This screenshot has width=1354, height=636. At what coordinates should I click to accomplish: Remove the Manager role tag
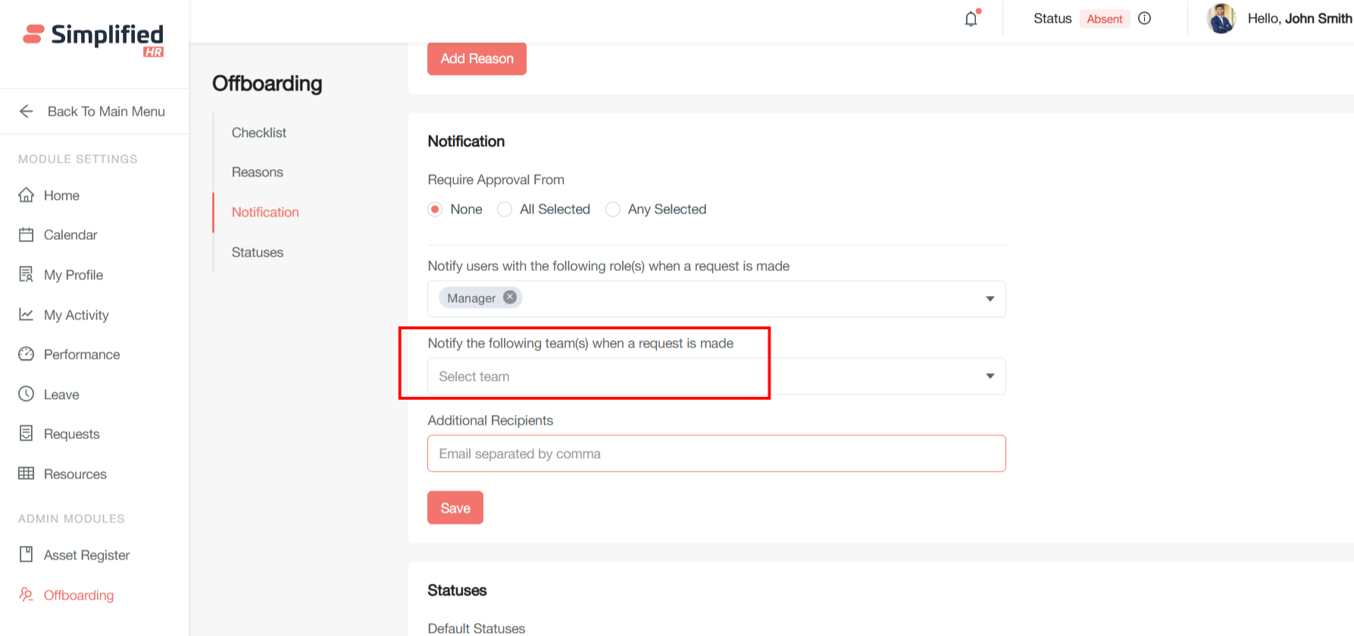tap(510, 298)
